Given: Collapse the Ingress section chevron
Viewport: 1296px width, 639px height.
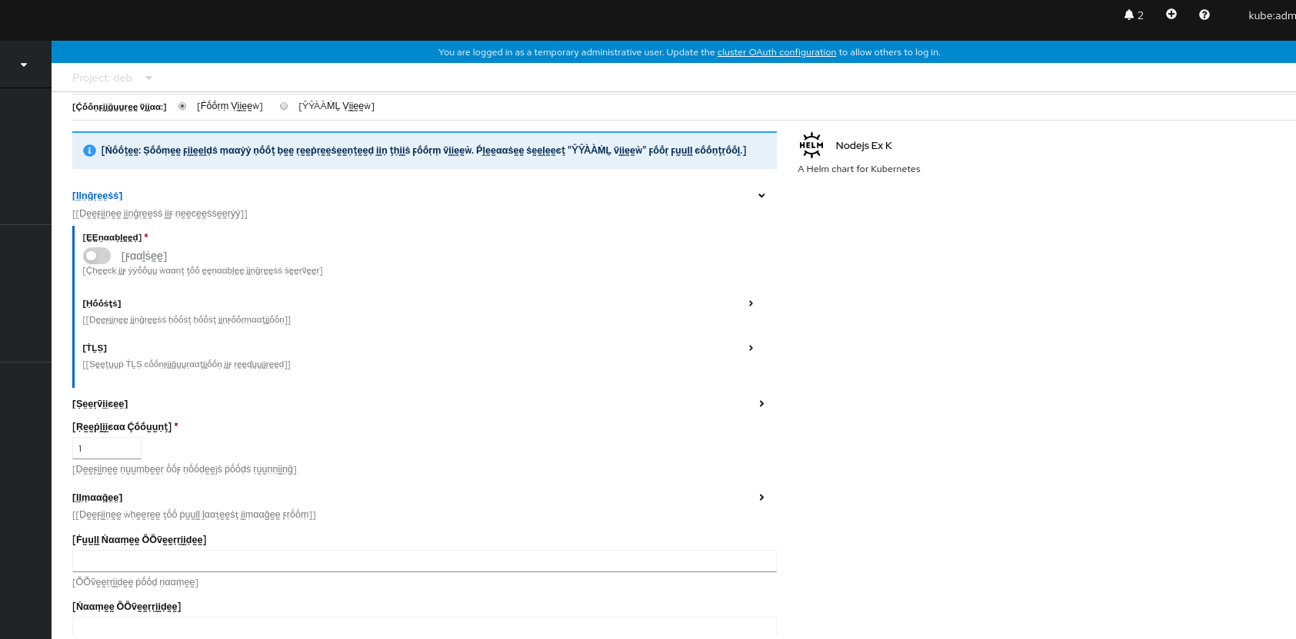Looking at the screenshot, I should tap(761, 196).
